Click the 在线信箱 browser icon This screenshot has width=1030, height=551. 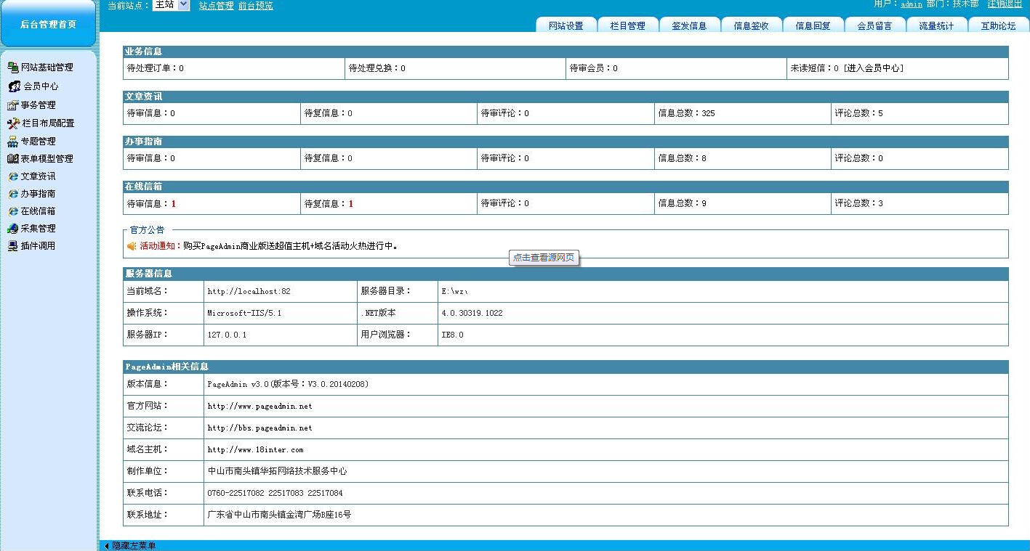tap(12, 211)
